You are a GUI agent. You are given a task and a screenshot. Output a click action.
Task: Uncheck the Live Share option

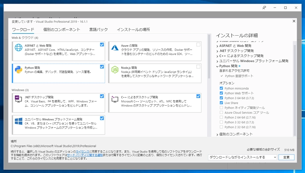point(221,103)
